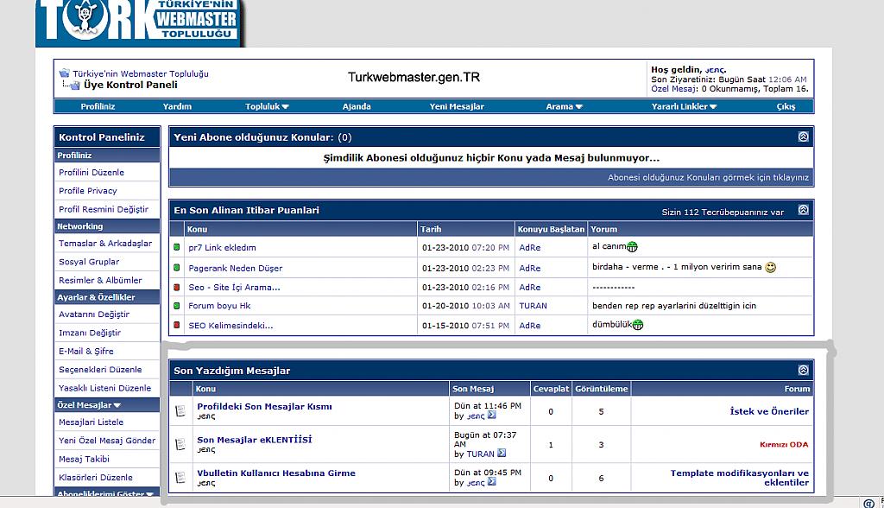Click green reputation icon beside pr7 Link ekledim
884x508 pixels.
point(177,247)
